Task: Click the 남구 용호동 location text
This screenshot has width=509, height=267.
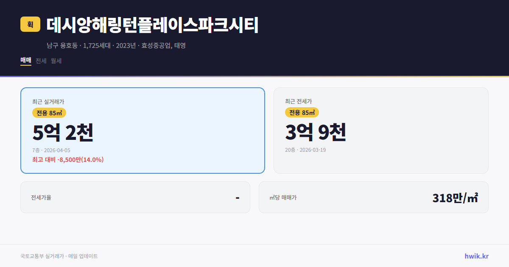Action: tap(62, 45)
